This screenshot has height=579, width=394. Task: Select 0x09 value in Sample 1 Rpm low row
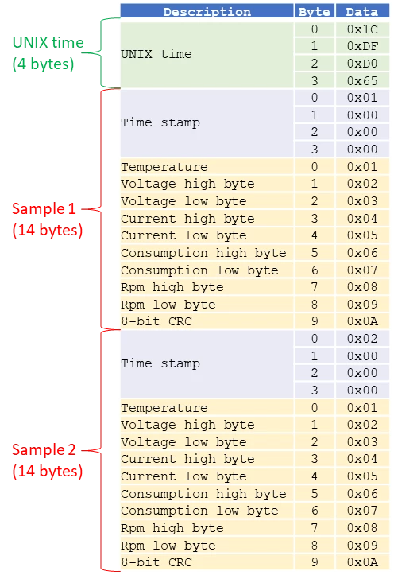click(x=362, y=305)
